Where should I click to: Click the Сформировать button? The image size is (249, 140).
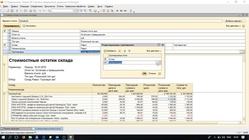[x=11, y=26]
